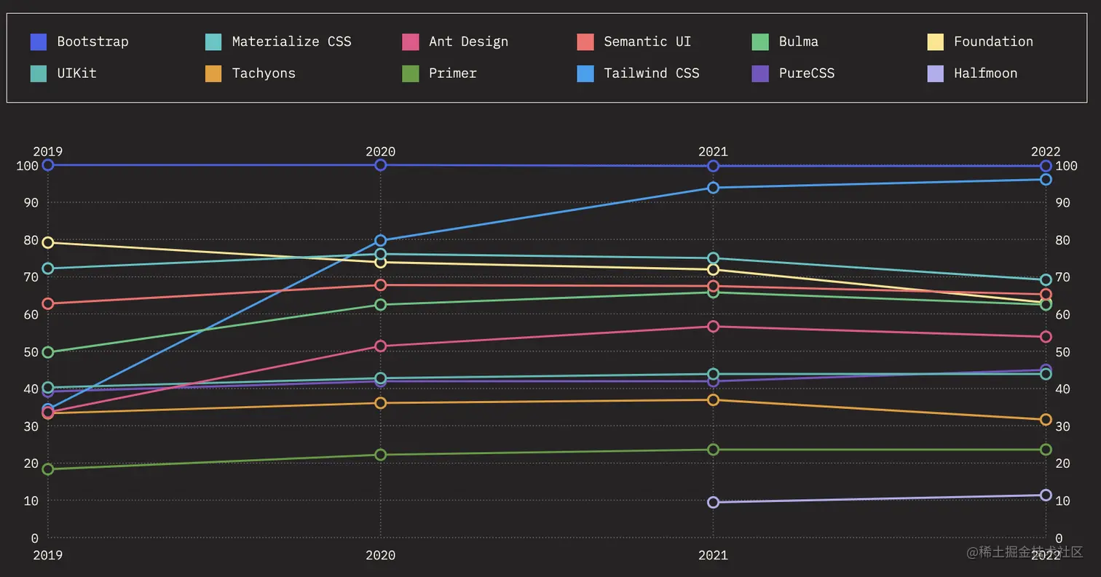Select the Tailwind CSS legend label
1101x577 pixels.
coord(651,73)
